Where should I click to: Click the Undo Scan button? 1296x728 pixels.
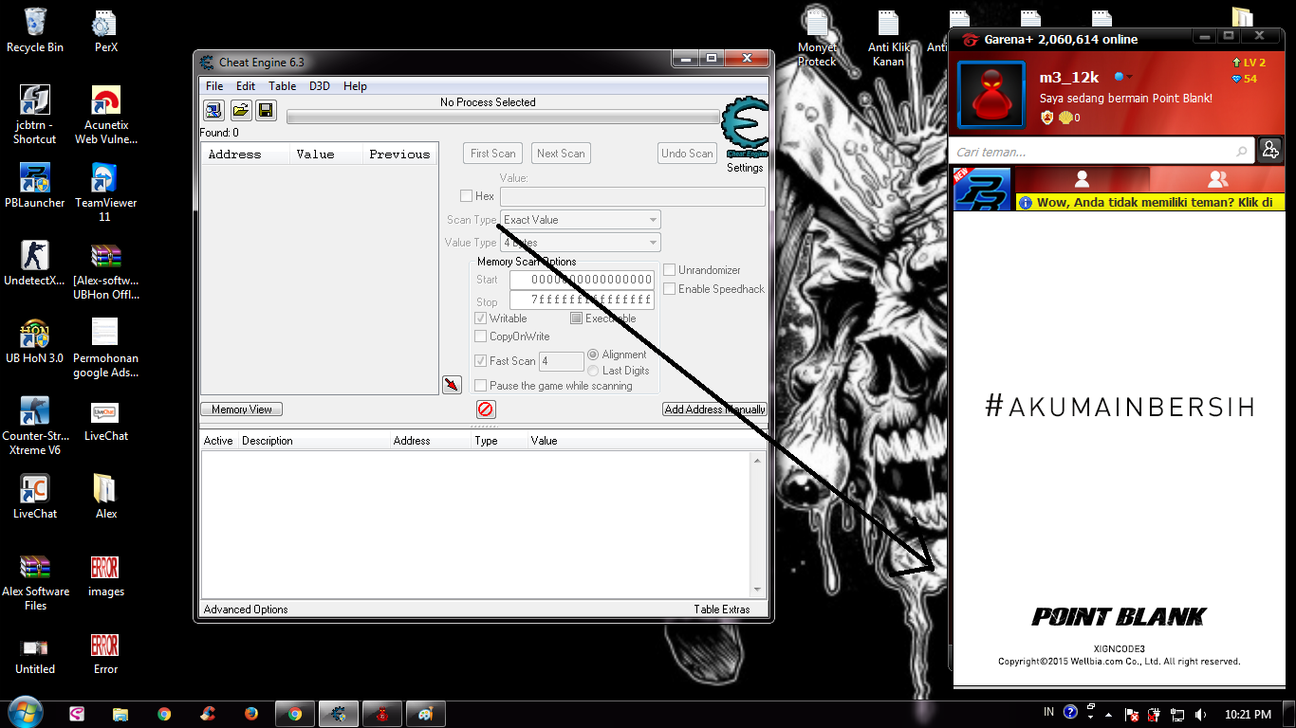(x=687, y=154)
